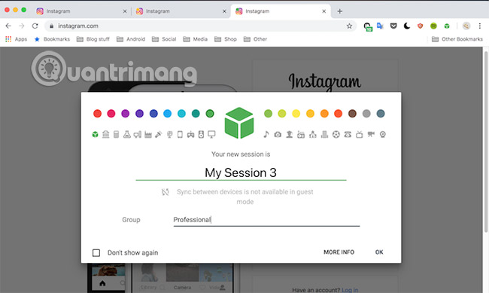Click the Pocket extension icon
The height and width of the screenshot is (293, 489).
[393, 26]
